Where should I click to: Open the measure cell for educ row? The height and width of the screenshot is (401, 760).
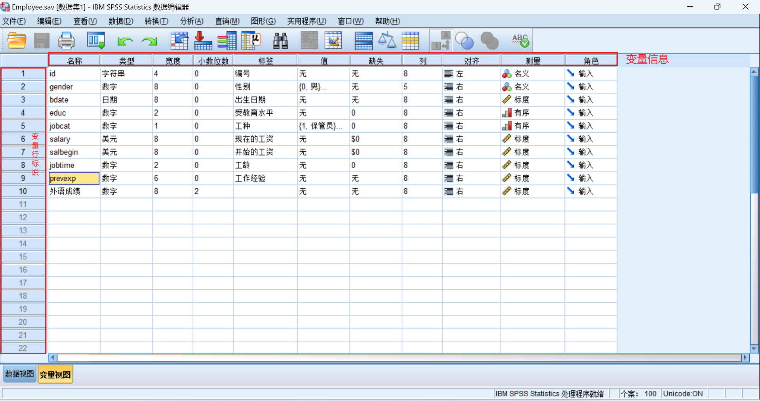pos(533,113)
